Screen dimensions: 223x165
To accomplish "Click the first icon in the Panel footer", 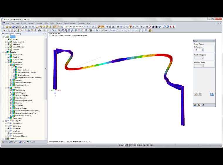I will coord(195,105).
